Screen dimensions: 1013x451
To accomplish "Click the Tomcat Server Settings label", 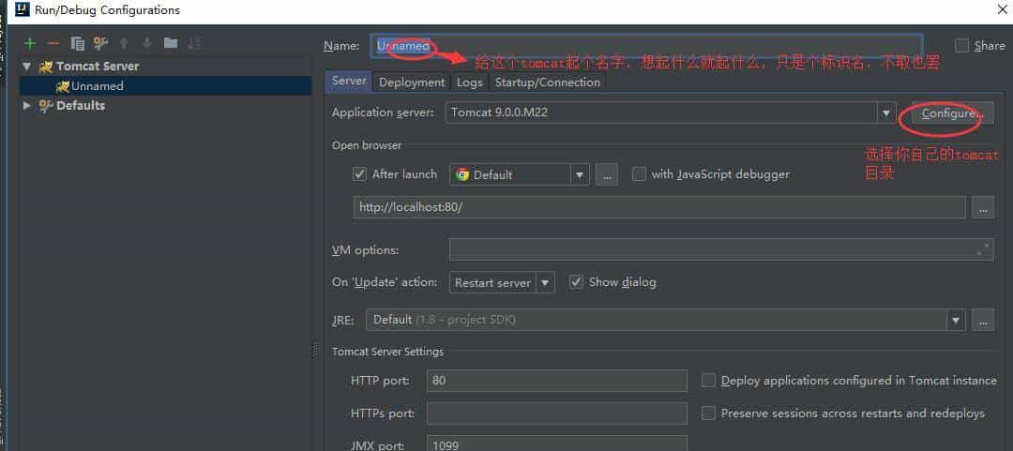I will (387, 353).
